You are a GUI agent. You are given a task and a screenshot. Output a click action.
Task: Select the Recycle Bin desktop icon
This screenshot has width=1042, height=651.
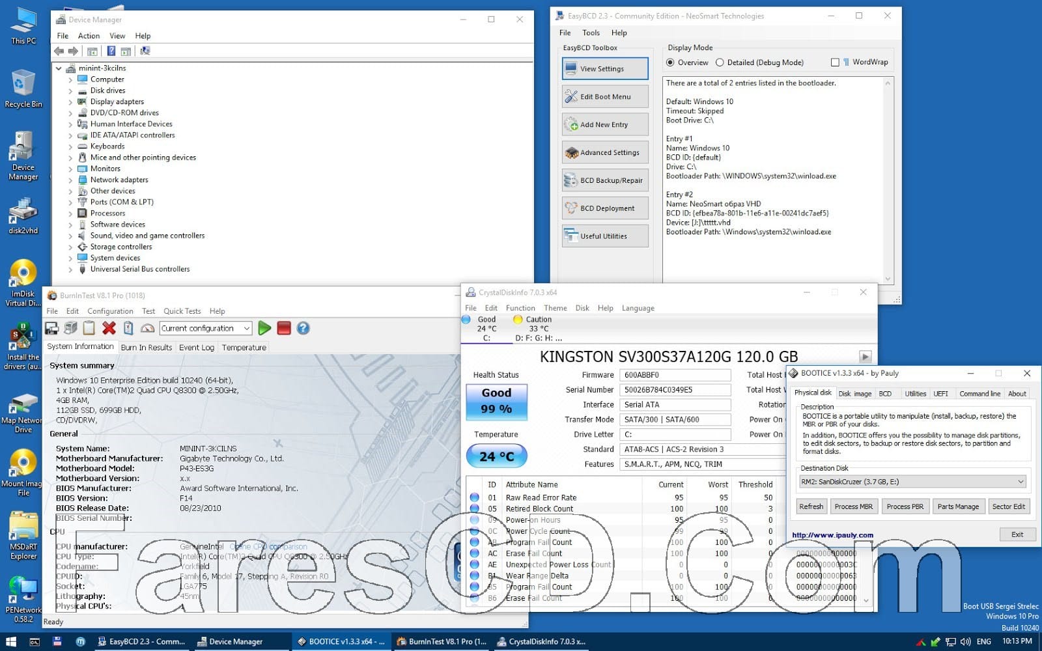[x=23, y=89]
